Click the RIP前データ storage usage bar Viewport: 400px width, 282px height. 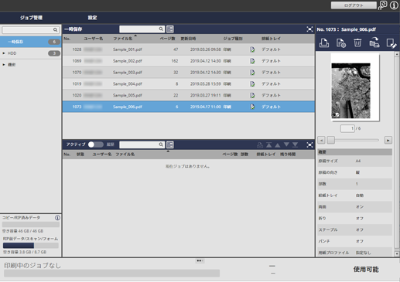point(31,245)
